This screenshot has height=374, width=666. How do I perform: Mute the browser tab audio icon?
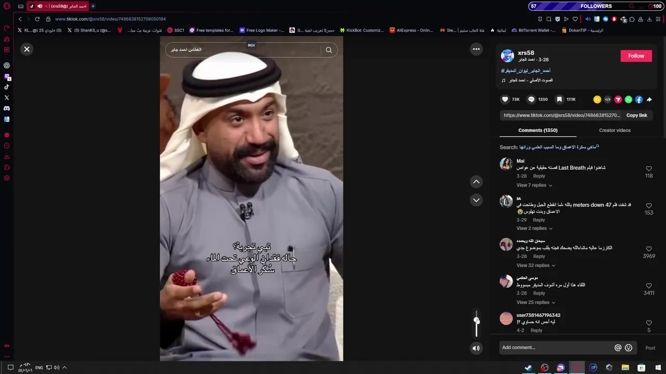[x=40, y=6]
